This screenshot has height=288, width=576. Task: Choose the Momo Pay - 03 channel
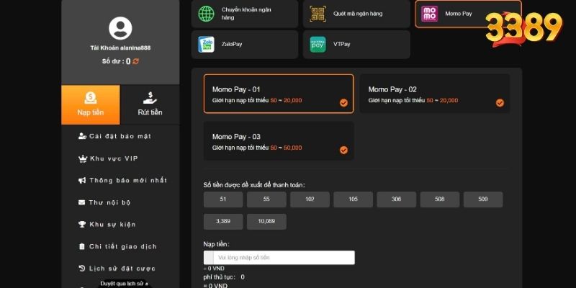point(279,141)
